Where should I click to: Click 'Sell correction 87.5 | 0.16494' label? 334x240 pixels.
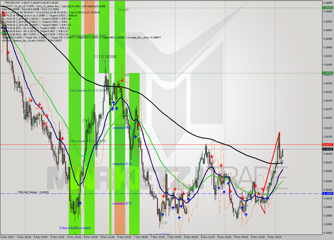click(88, 36)
